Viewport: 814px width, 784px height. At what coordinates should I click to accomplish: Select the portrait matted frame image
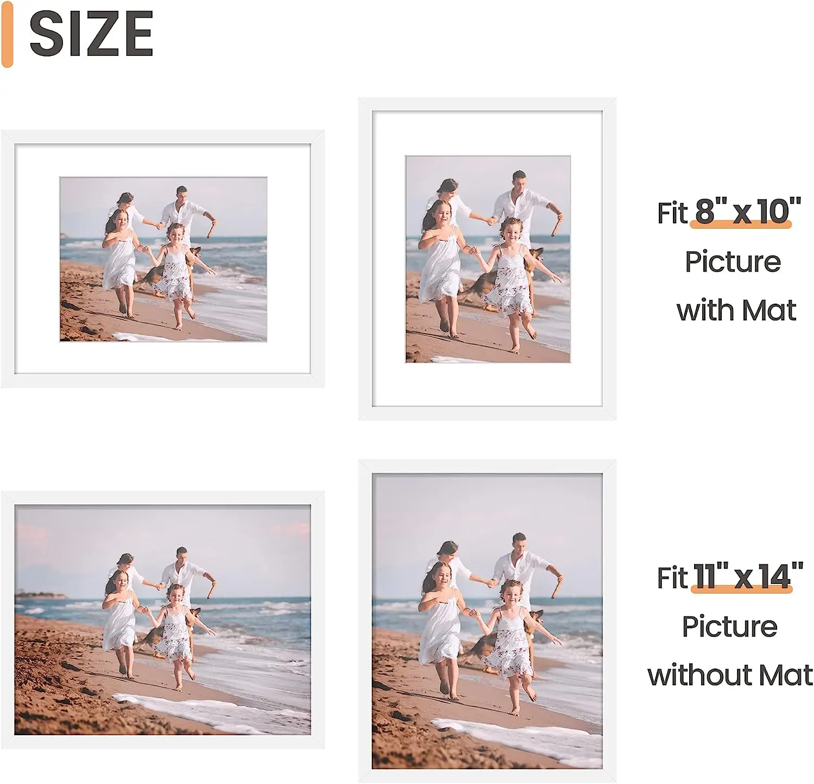pos(487,259)
